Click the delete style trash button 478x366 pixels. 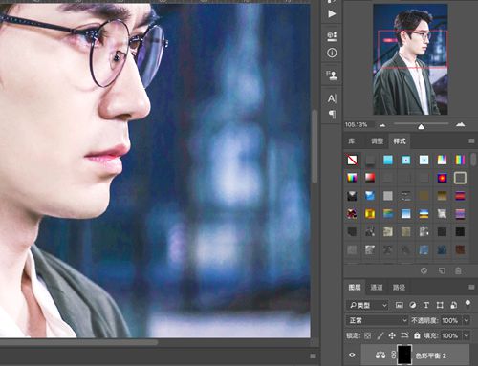pyautogui.click(x=458, y=270)
